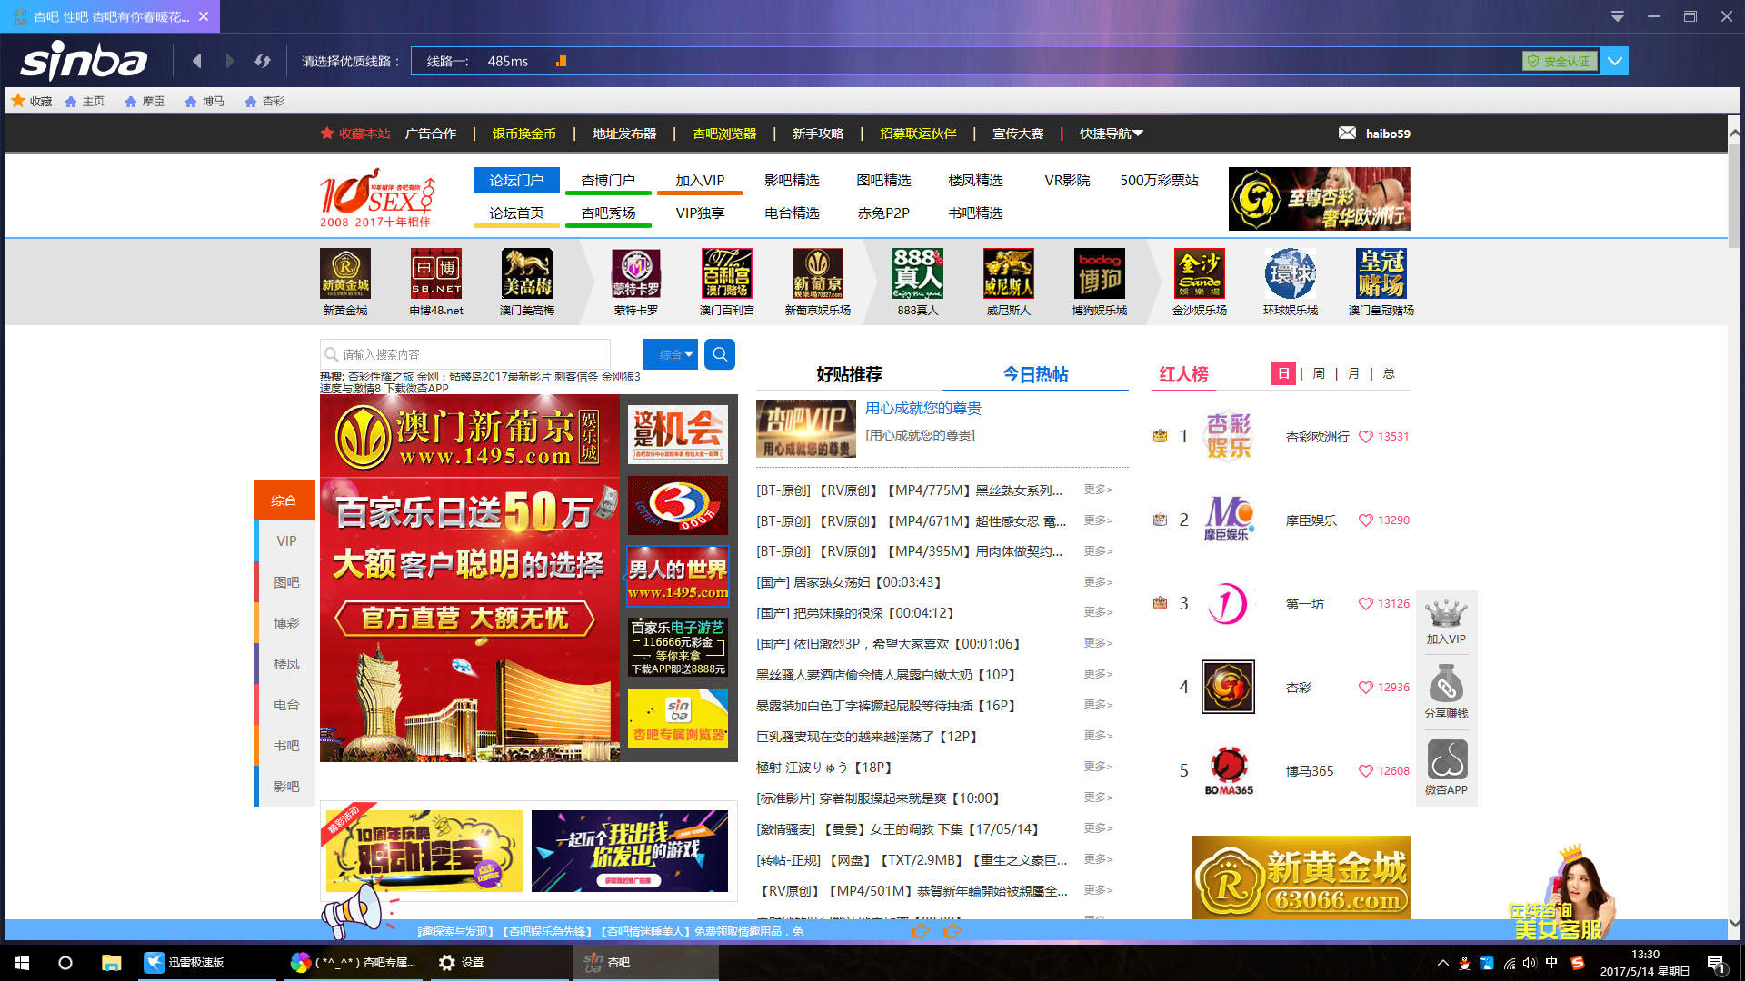Click the 新手攻略 link
The height and width of the screenshot is (981, 1745).
click(817, 134)
